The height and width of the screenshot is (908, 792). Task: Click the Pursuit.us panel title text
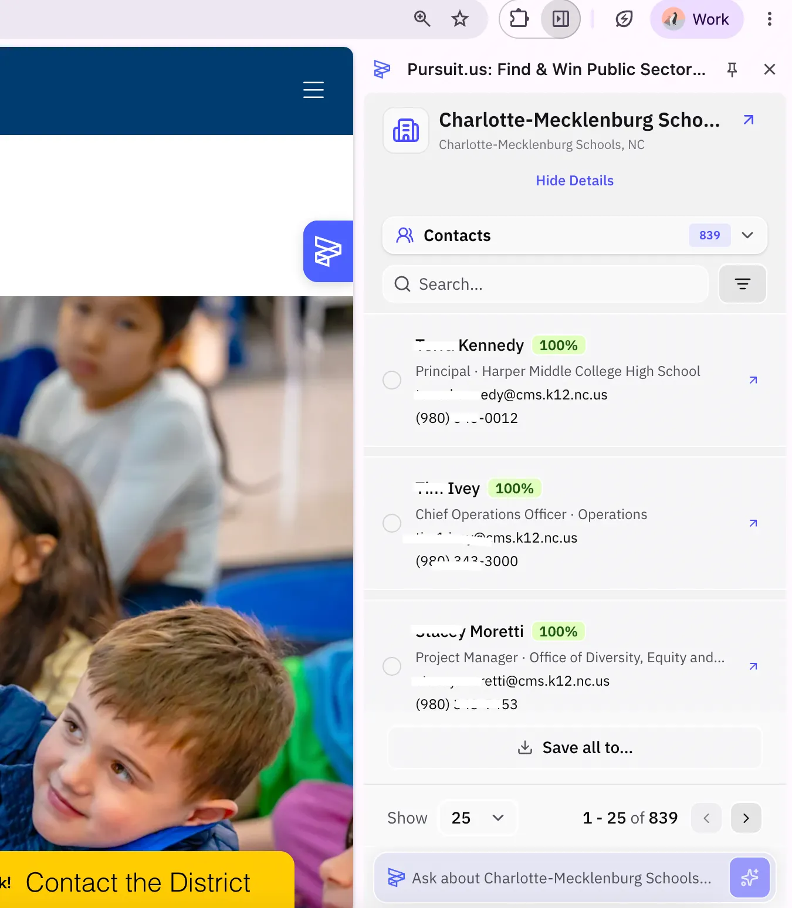click(556, 69)
